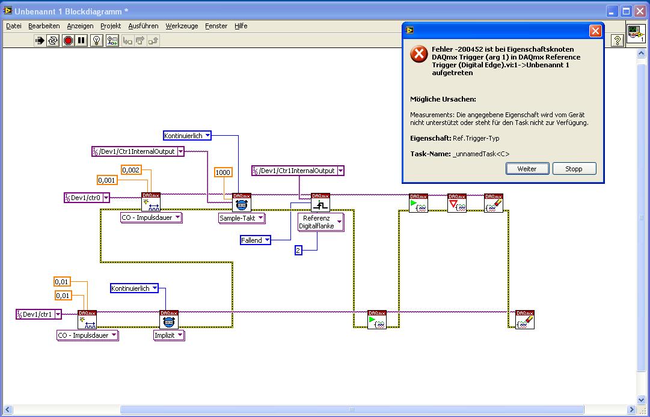Click the blue constant 2

coord(298,250)
